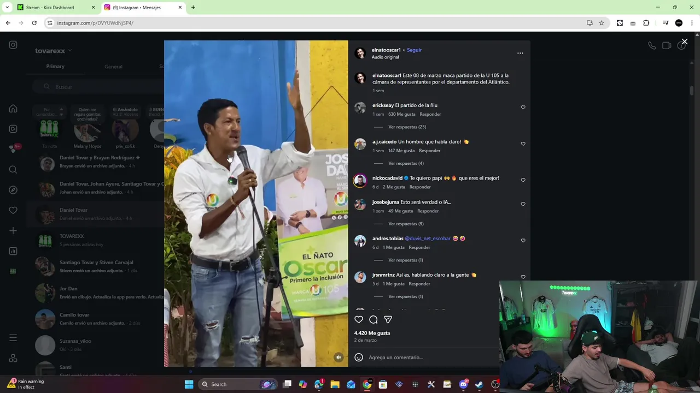The image size is (700, 393).
Task: Switch to the Instagram Mensajes browser tab
Action: tap(143, 8)
